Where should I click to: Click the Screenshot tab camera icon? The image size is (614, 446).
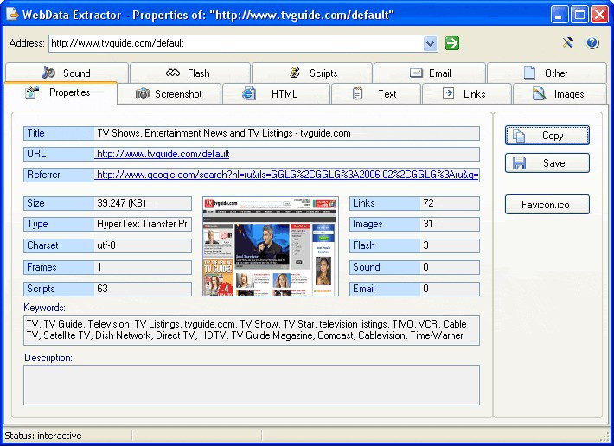[x=143, y=93]
